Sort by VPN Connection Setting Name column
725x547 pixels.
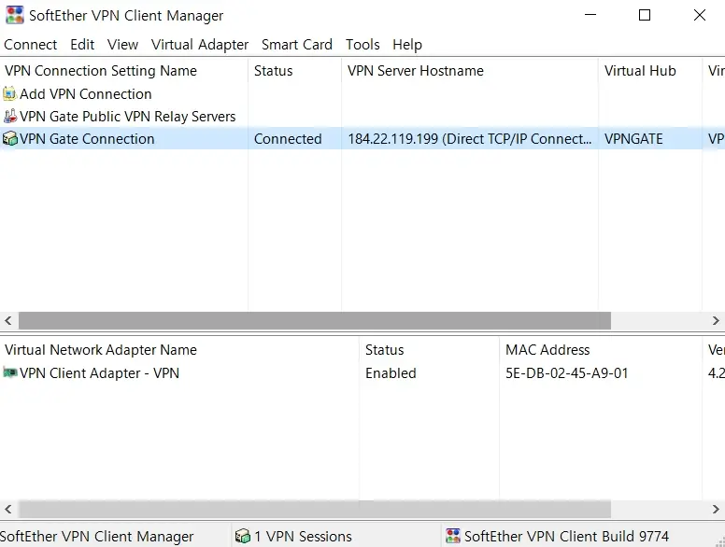coord(124,71)
